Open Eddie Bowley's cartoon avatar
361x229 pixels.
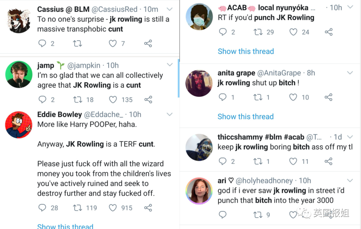(x=19, y=125)
